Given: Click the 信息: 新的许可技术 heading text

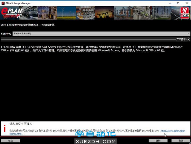Looking at the screenshot, I should 21,124.
